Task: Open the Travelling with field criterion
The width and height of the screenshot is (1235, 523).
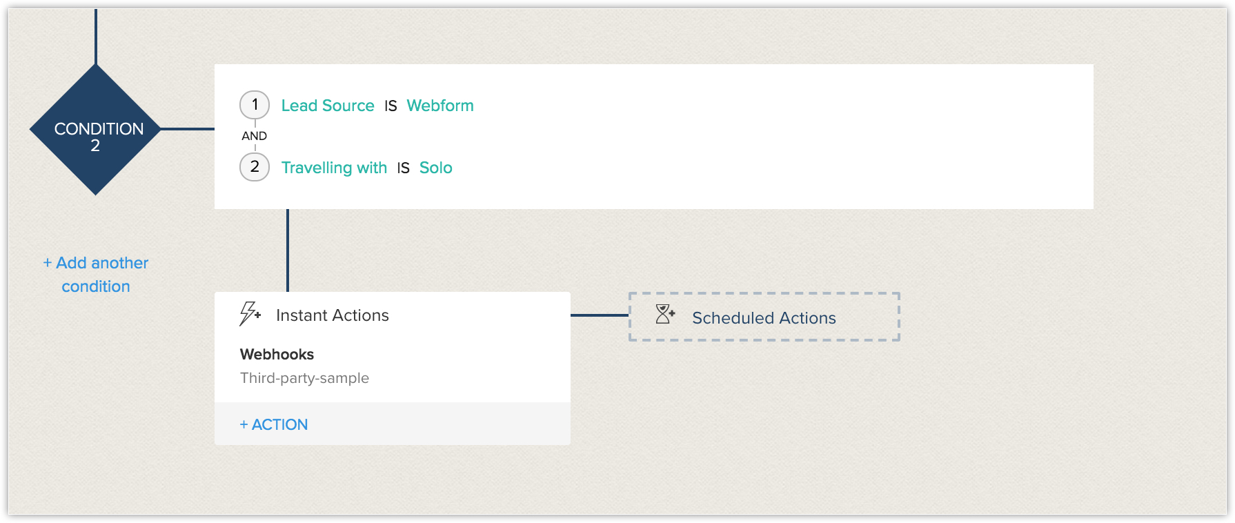Action: tap(334, 168)
